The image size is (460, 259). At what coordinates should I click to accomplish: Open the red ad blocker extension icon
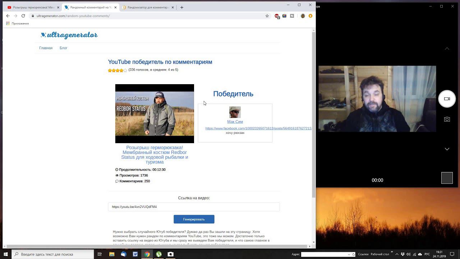click(x=277, y=16)
